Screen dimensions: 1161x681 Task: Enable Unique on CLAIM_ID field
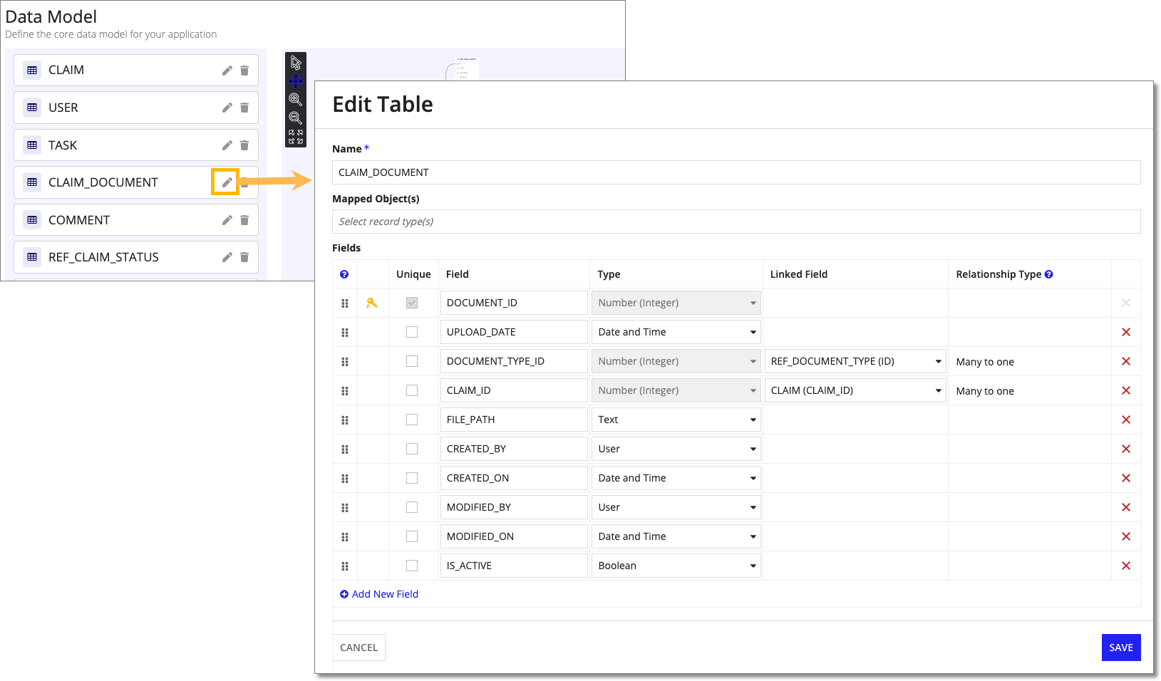[412, 390]
